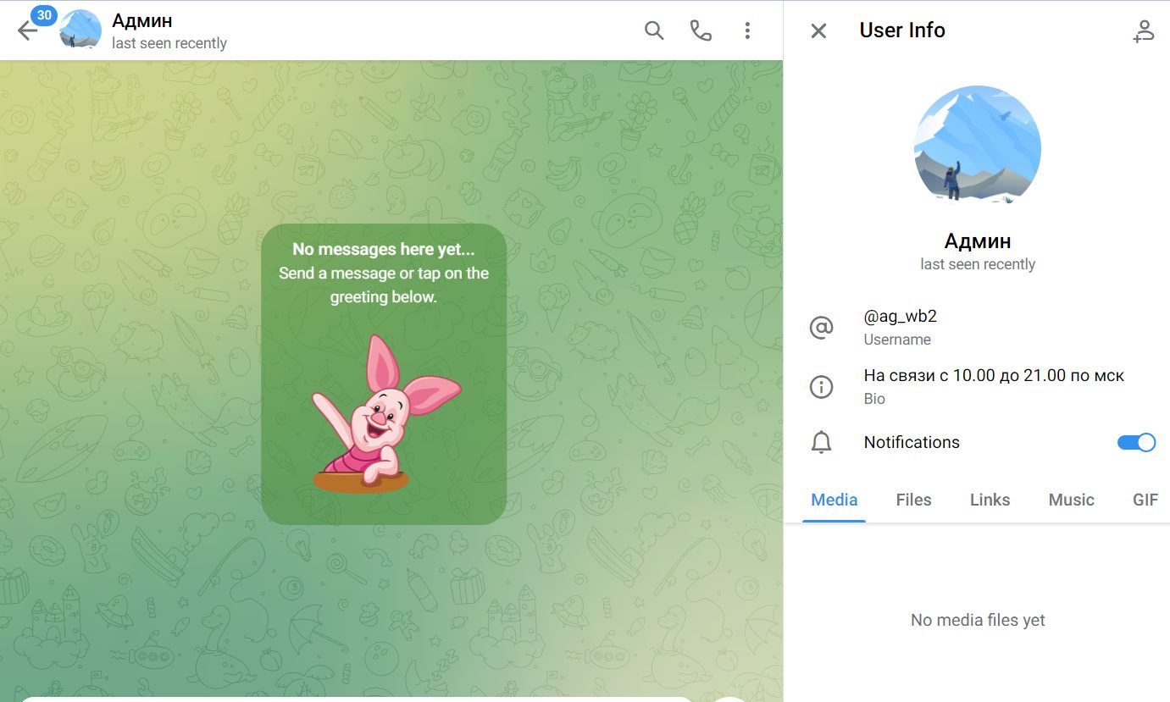Open the Links tab

[x=990, y=500]
